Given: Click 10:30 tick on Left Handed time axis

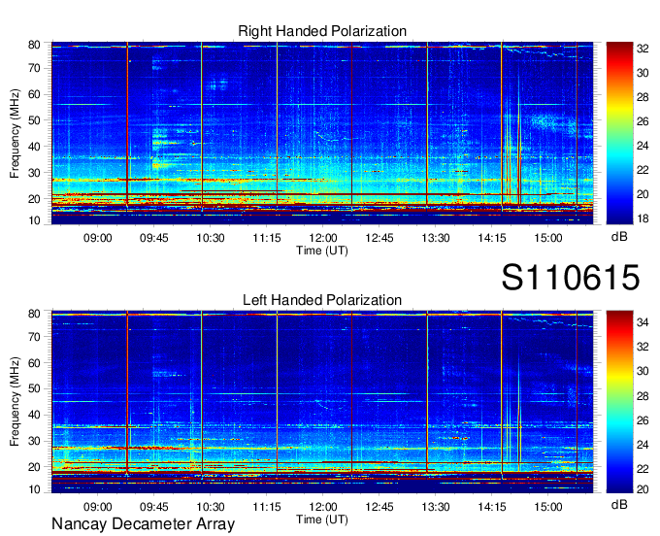Looking at the screenshot, I should 211,507.
